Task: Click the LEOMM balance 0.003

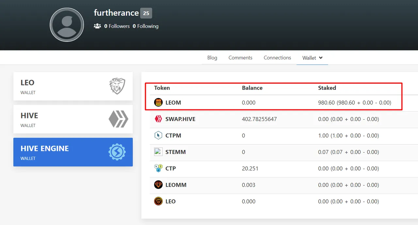Action: pyautogui.click(x=249, y=185)
